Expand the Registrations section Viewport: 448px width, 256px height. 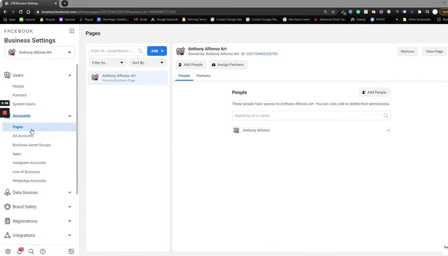tap(70, 221)
